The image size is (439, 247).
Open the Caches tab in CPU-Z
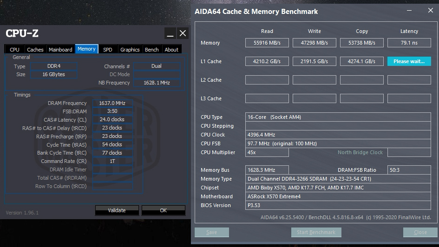coord(35,50)
